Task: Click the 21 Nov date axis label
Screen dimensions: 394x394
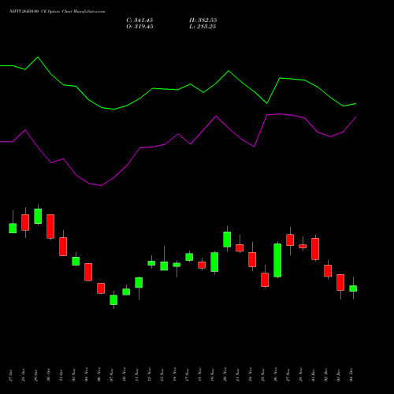Action: [x=238, y=375]
